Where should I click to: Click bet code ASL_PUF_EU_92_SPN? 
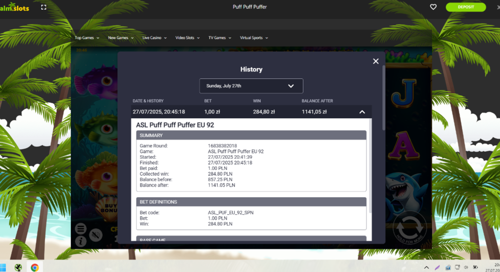pos(230,213)
